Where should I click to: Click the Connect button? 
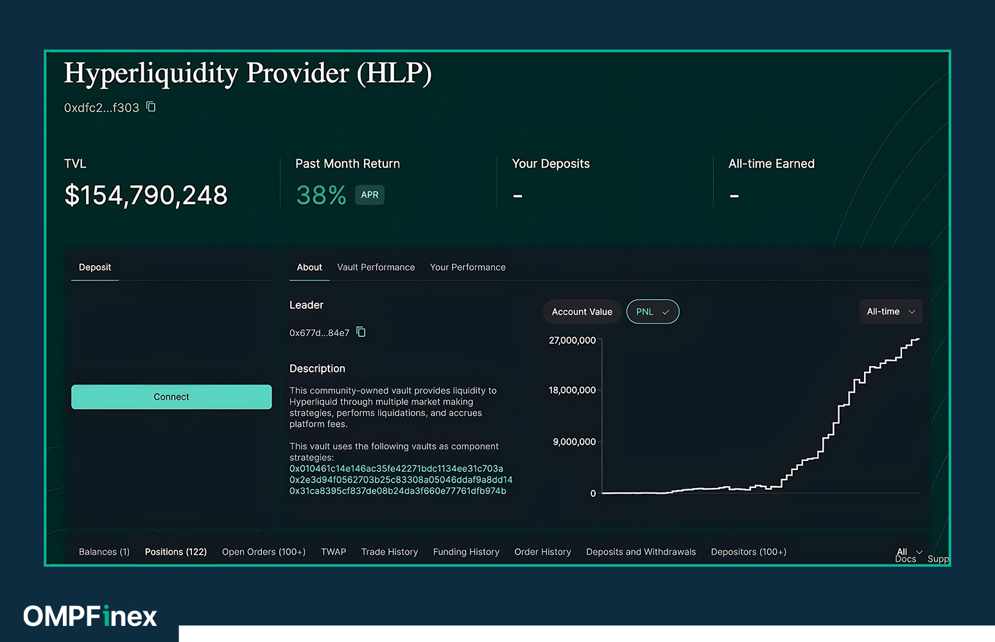(x=171, y=397)
